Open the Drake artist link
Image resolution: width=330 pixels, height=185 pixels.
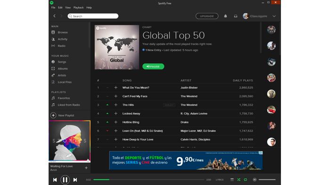point(185,122)
